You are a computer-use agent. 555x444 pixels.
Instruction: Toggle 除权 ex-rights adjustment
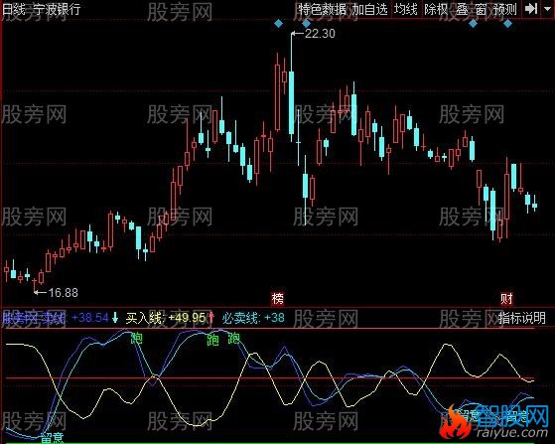coord(436,9)
